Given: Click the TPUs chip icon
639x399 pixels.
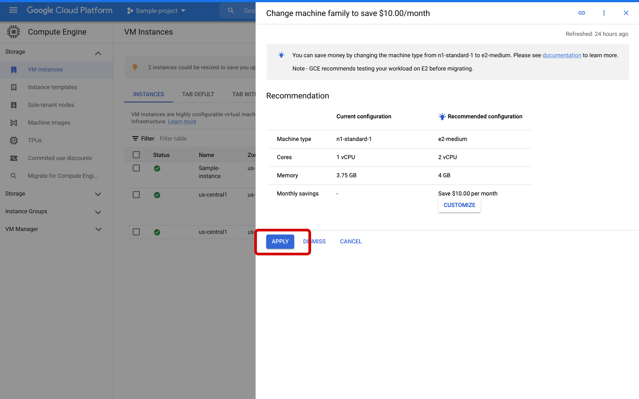Looking at the screenshot, I should tap(14, 141).
